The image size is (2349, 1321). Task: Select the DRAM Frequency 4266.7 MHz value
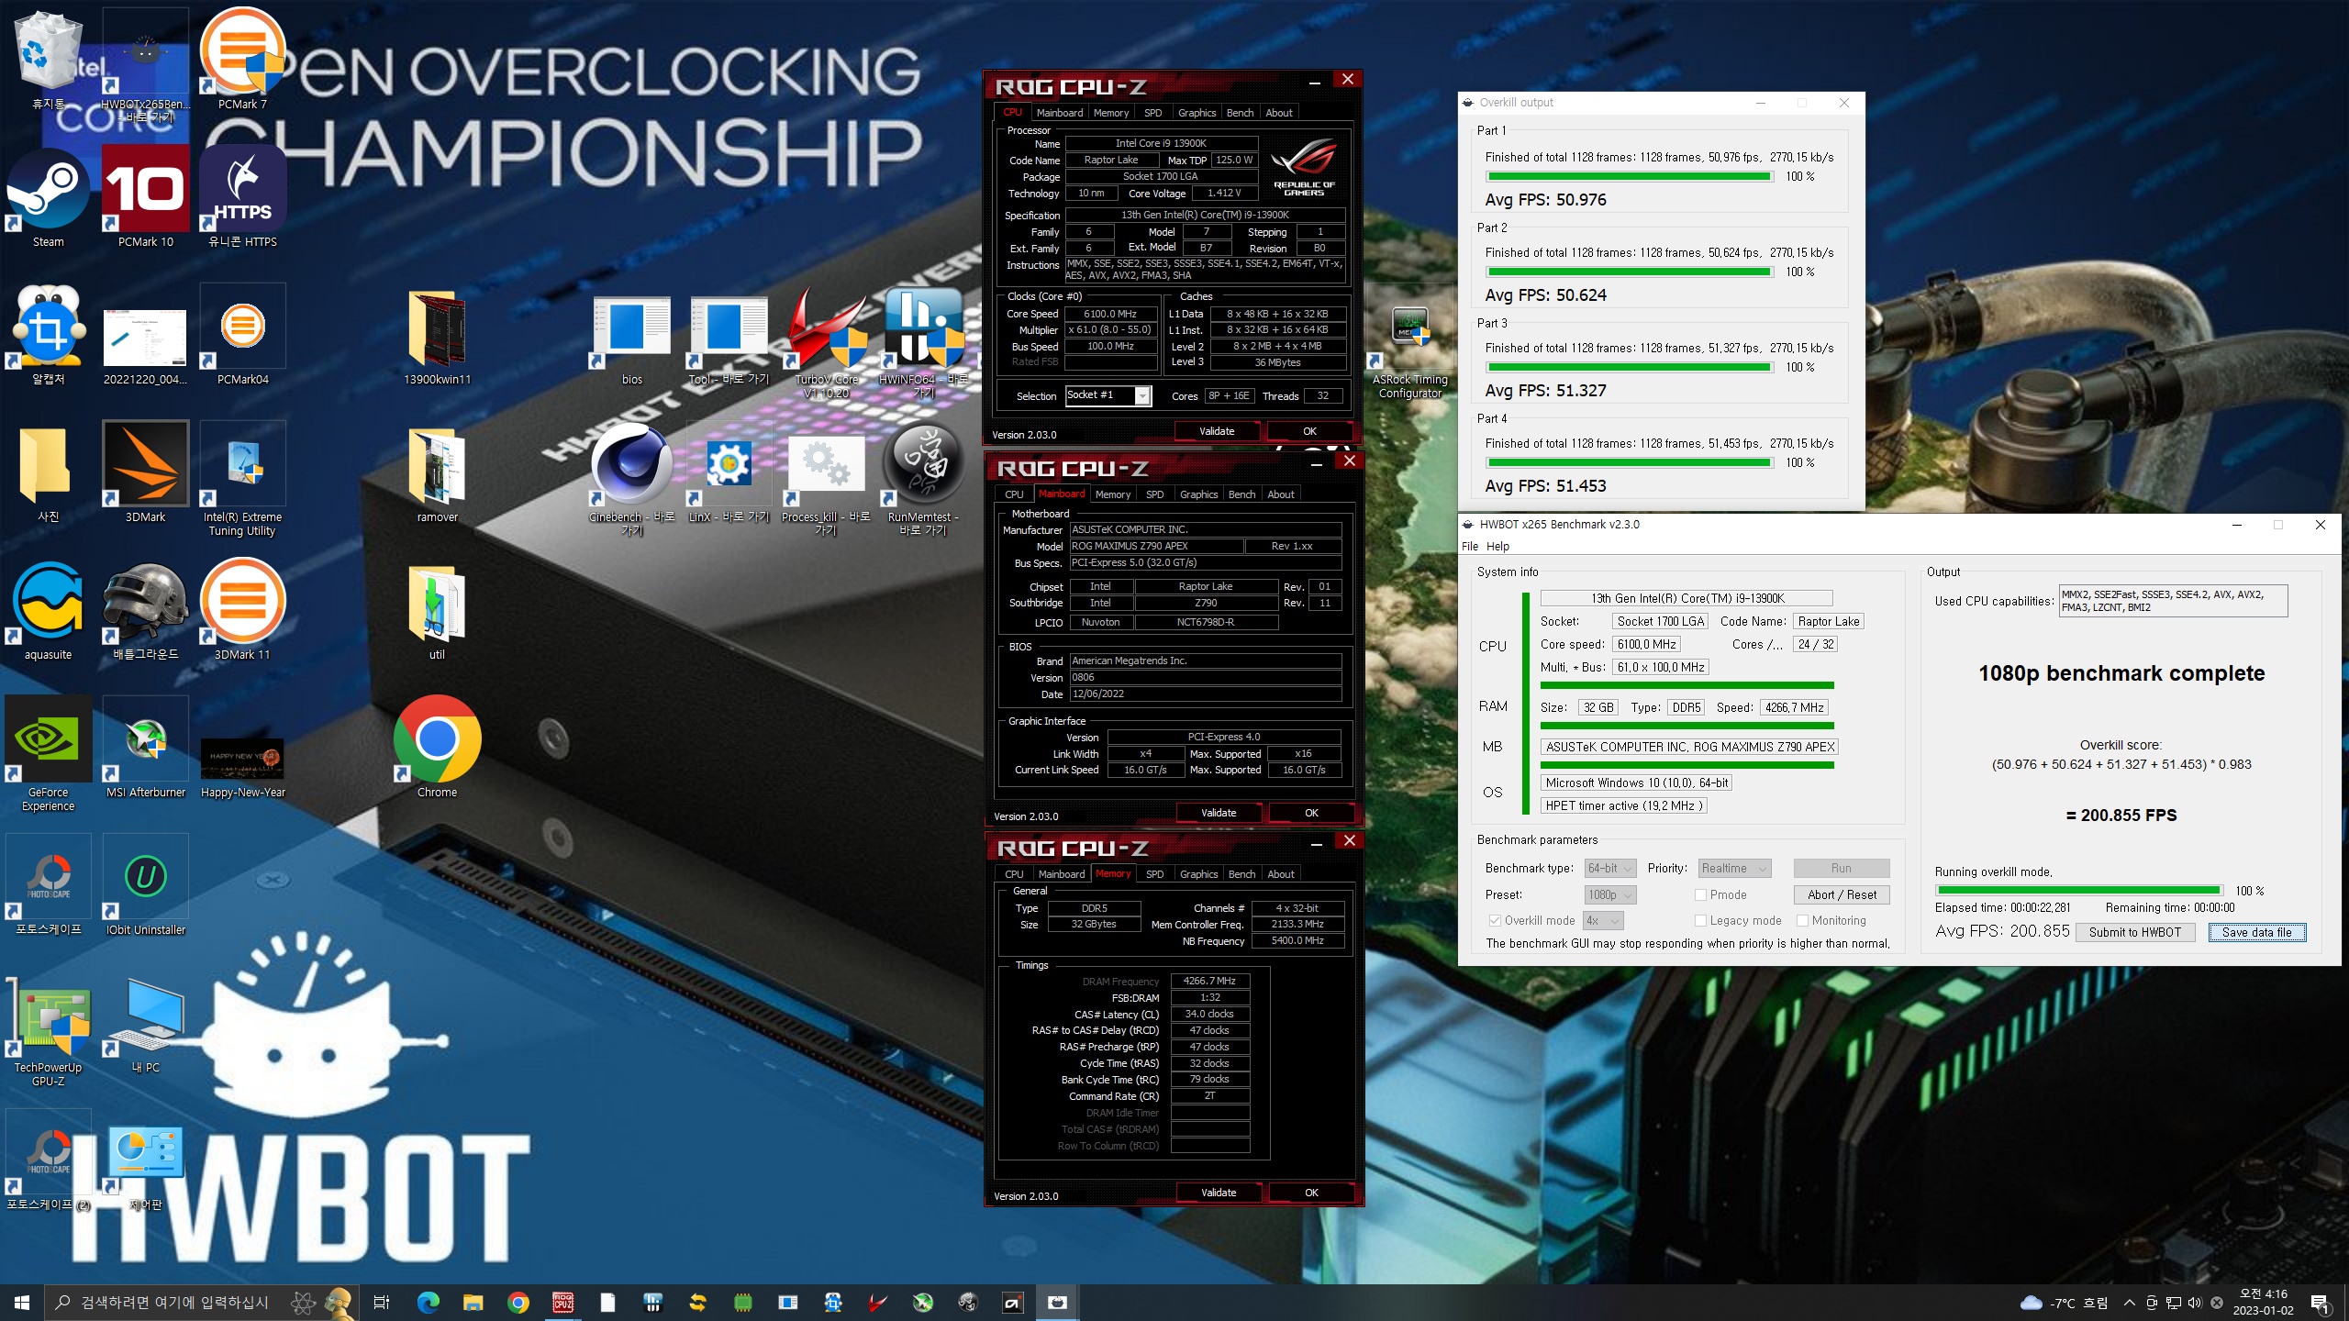(x=1209, y=981)
